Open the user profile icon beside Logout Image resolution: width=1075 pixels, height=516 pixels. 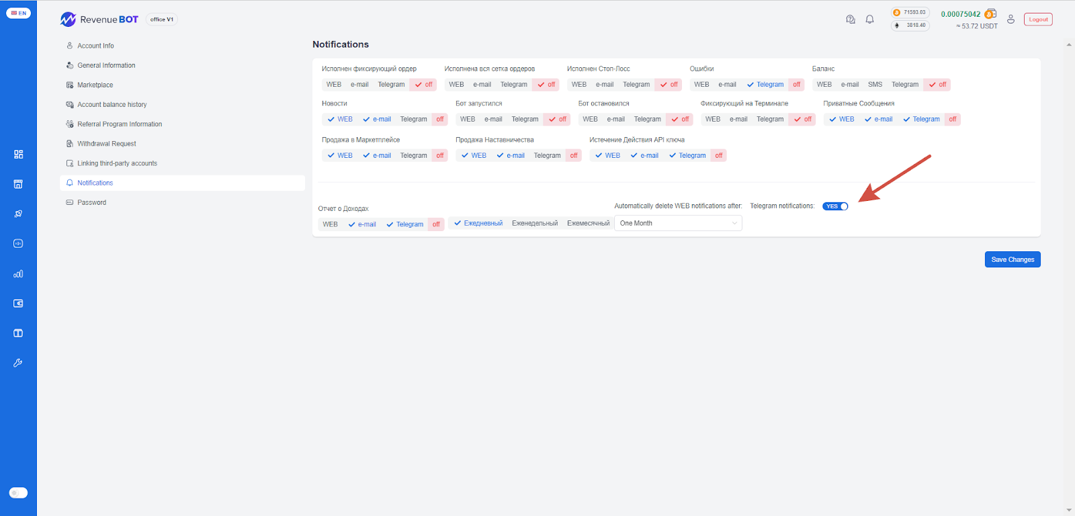pos(1010,19)
